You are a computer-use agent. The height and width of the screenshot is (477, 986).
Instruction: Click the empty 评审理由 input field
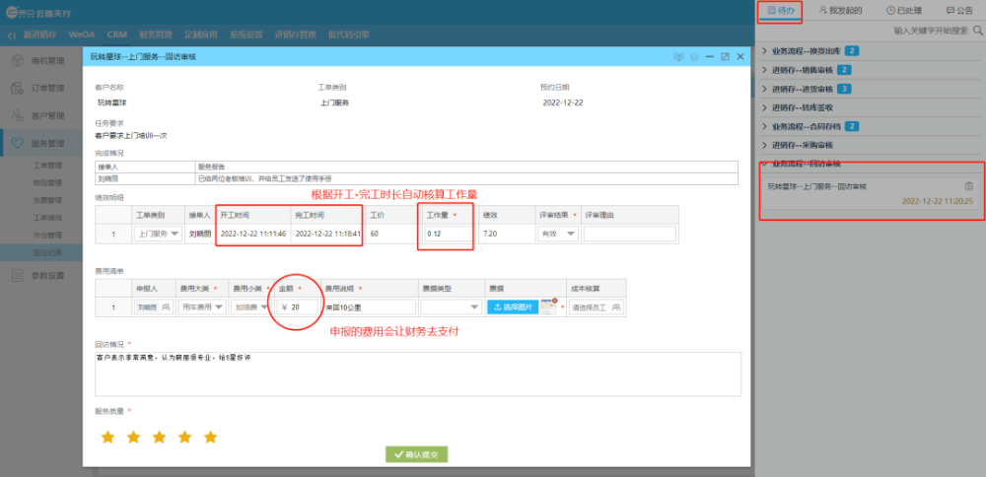(x=629, y=234)
